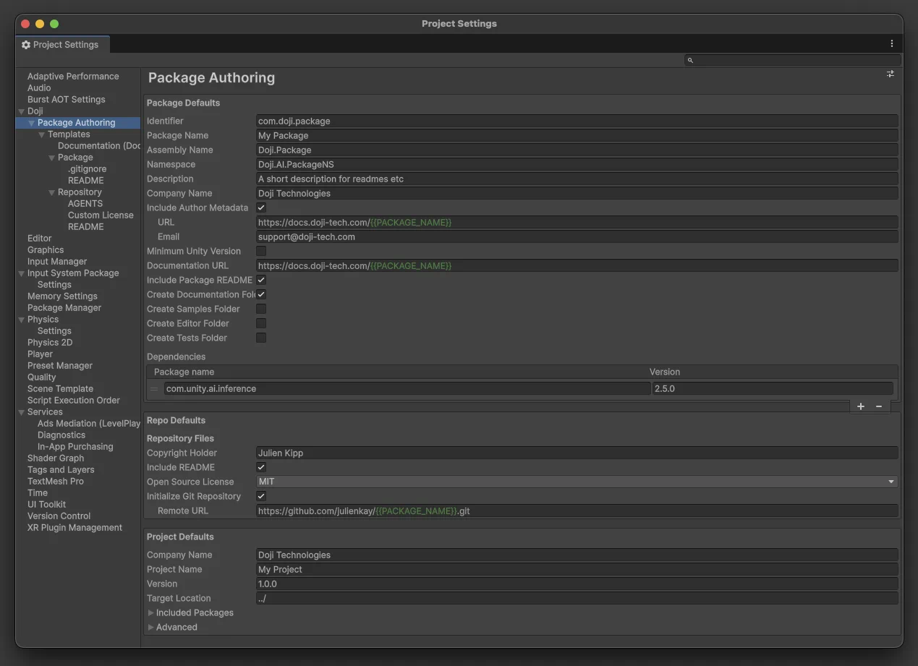Open Audio settings
Image resolution: width=918 pixels, height=666 pixels.
[39, 87]
